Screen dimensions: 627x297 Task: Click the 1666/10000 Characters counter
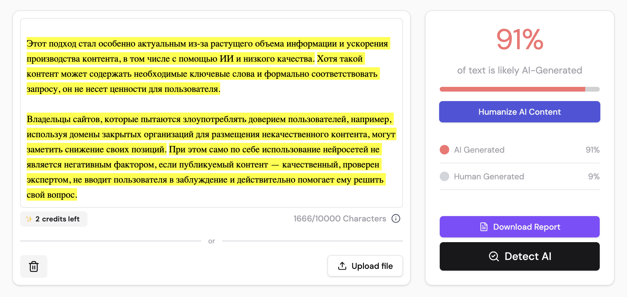[340, 218]
